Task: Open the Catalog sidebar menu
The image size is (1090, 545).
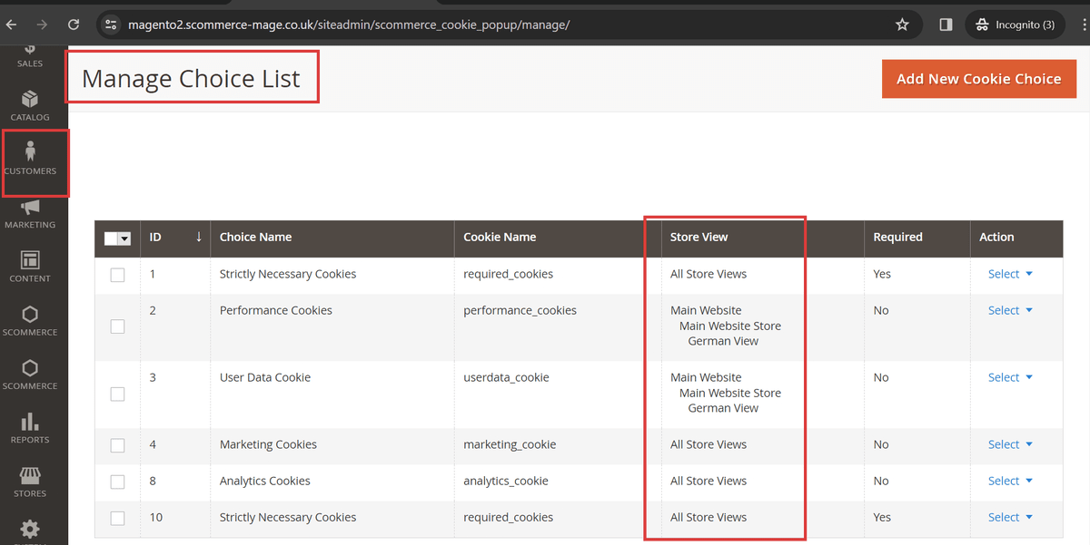Action: point(30,105)
